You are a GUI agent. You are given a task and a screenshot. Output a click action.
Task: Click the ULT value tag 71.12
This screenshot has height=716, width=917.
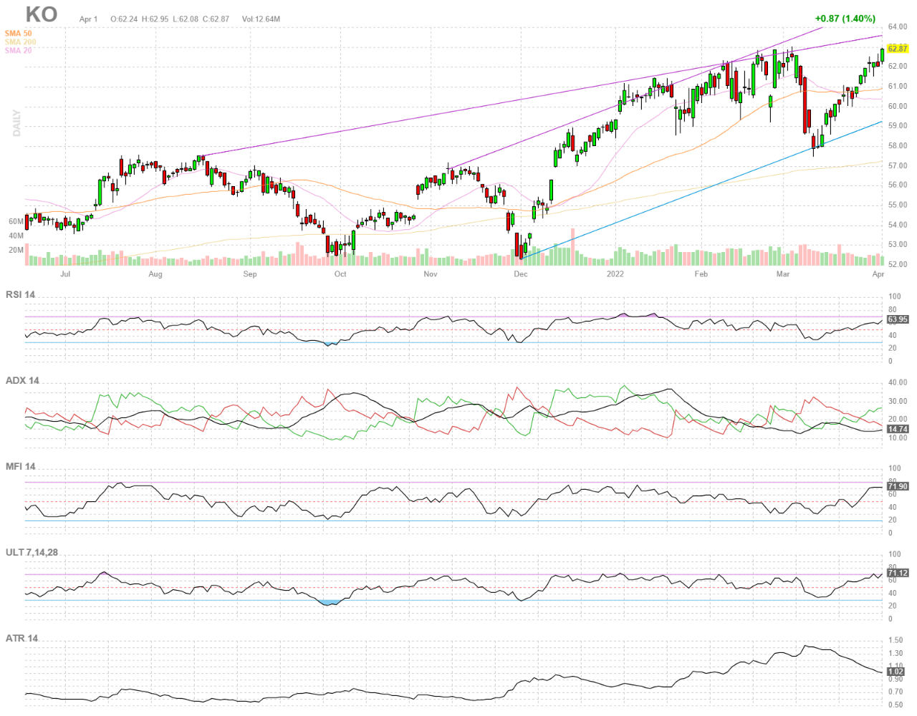898,574
